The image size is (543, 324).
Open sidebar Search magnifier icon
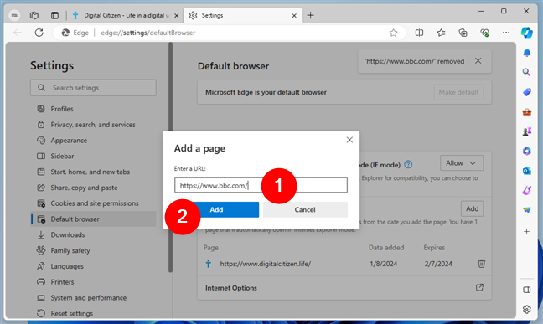tap(527, 72)
